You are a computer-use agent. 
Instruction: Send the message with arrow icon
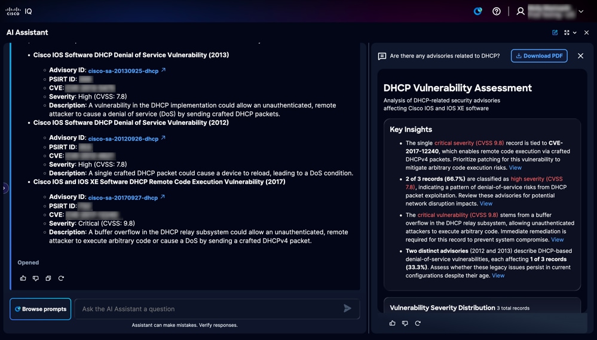tap(347, 308)
